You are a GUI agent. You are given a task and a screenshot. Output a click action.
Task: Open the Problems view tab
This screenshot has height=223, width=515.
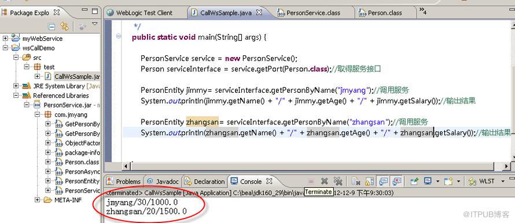(x=123, y=181)
